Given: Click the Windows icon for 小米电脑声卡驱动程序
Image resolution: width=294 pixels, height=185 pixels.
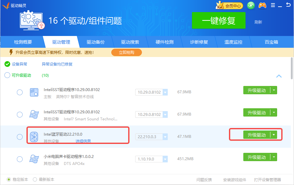Looking at the screenshot, I should pyautogui.click(x=34, y=159).
